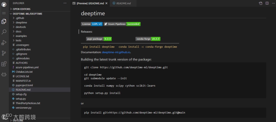Open the hamburger application menu
This screenshot has width=276, height=122.
pyautogui.click(x=4, y=13)
